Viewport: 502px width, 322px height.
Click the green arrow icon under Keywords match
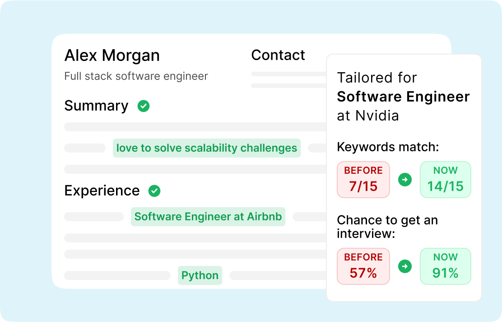tap(405, 179)
